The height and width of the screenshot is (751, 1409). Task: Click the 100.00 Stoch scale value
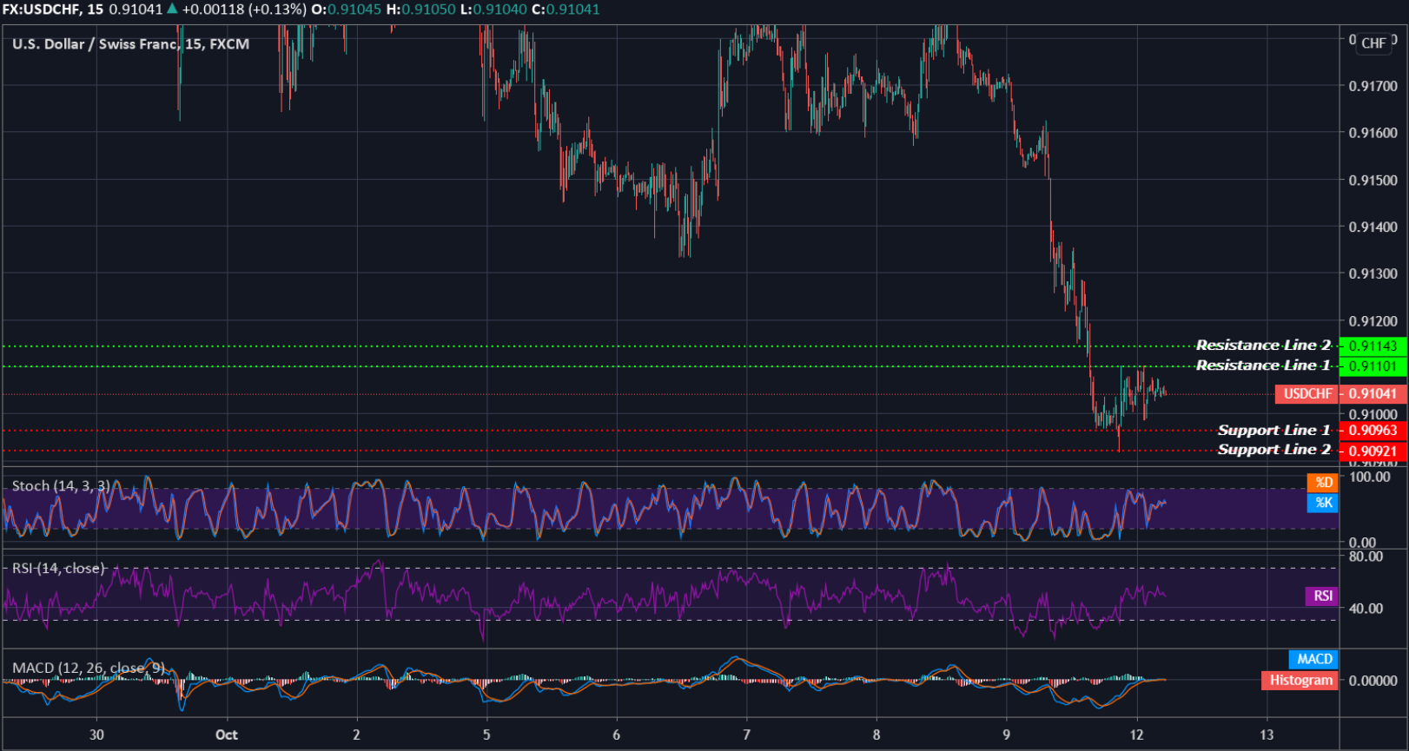[1370, 477]
